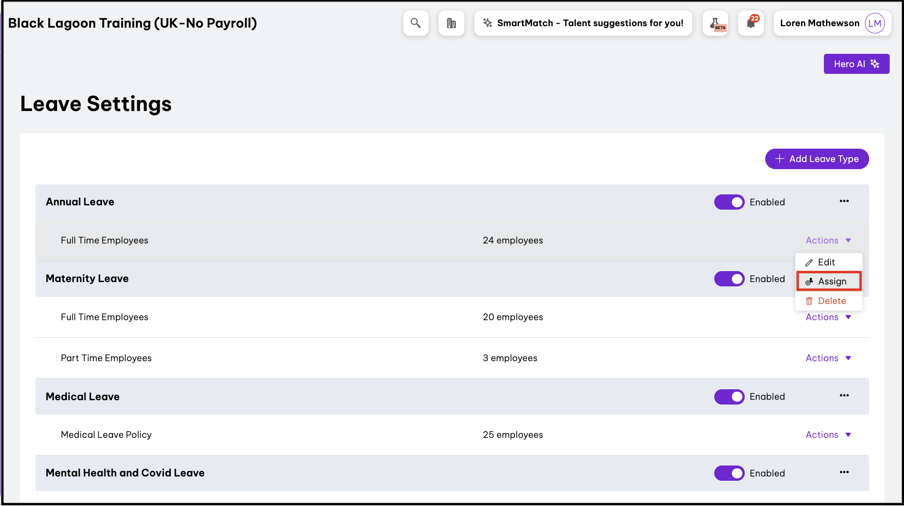This screenshot has width=904, height=506.
Task: Open notifications bell with 22 badge
Action: pos(751,23)
